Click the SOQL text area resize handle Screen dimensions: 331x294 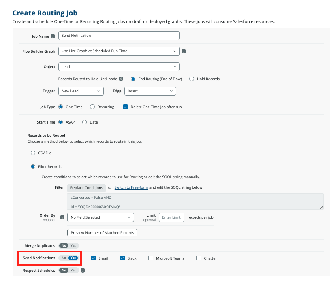[x=321, y=208]
